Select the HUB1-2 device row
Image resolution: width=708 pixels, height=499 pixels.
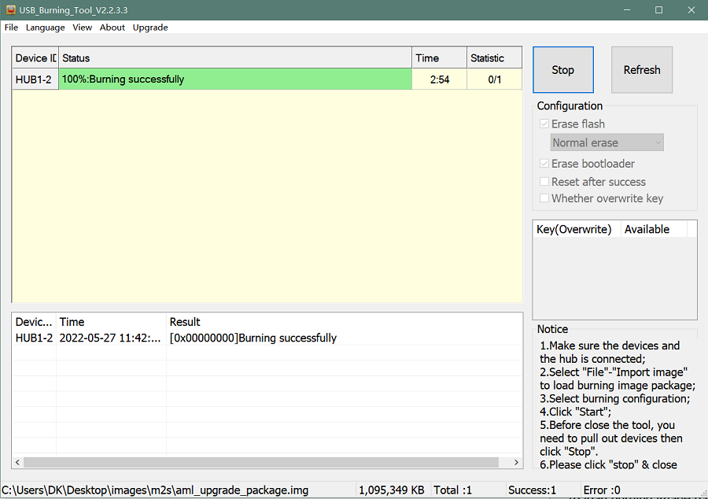pos(35,79)
